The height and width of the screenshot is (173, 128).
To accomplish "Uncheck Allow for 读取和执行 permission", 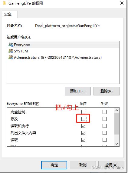I will pyautogui.click(x=83, y=126).
